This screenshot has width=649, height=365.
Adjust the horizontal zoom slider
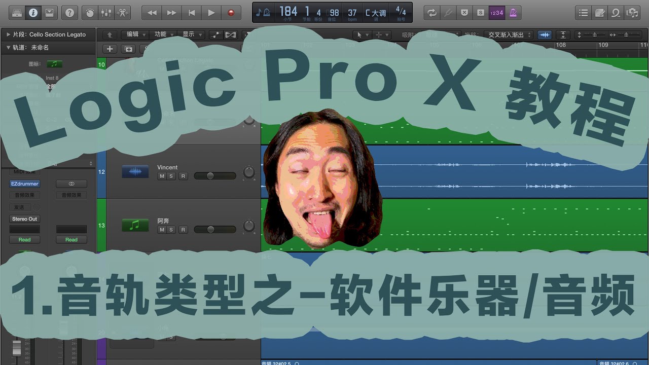coord(626,34)
